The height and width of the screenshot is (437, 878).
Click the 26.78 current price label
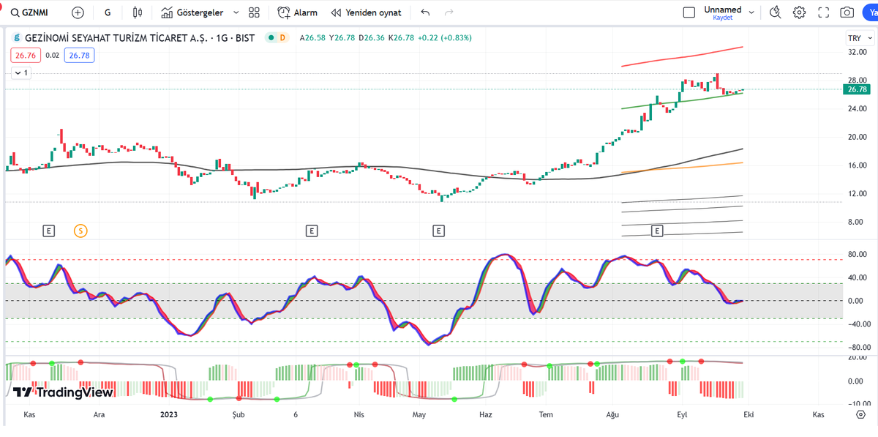(855, 89)
